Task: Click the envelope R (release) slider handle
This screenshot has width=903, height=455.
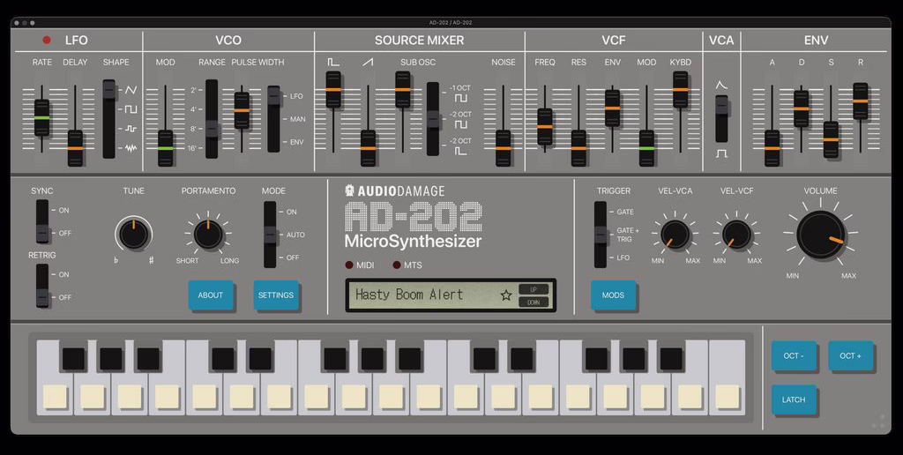Action: [861, 101]
